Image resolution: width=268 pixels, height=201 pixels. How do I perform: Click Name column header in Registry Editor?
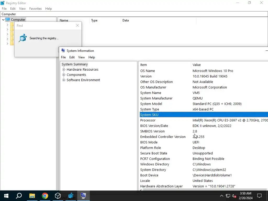coord(74,20)
